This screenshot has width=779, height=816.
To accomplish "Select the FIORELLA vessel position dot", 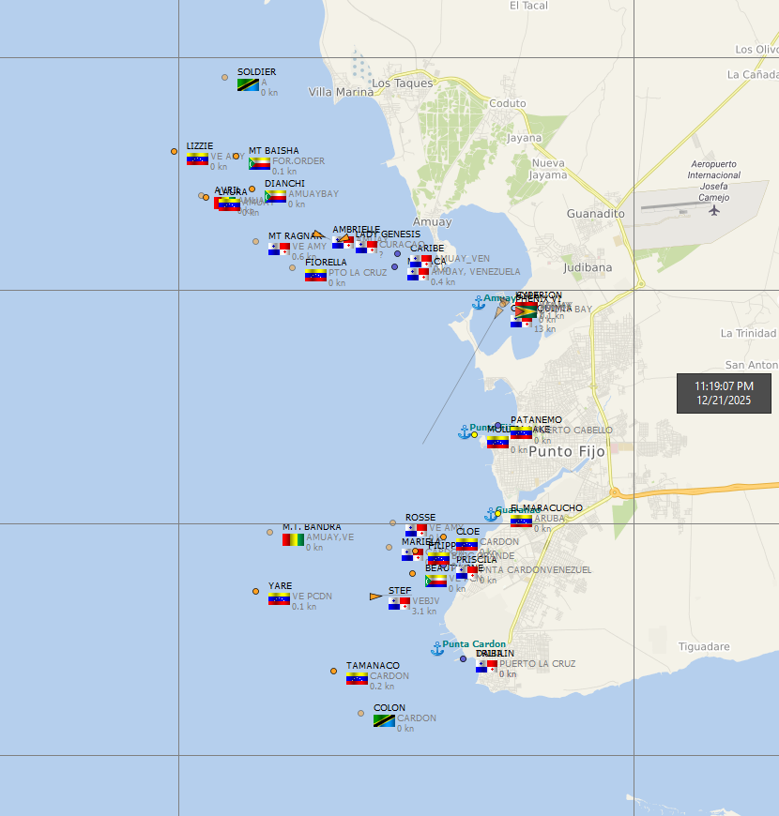I will 292,268.
